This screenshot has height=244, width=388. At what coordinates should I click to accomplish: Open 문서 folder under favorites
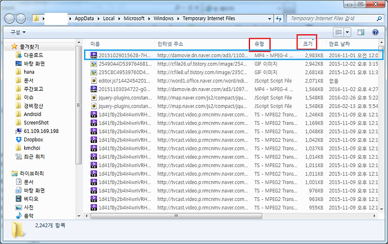point(24,81)
